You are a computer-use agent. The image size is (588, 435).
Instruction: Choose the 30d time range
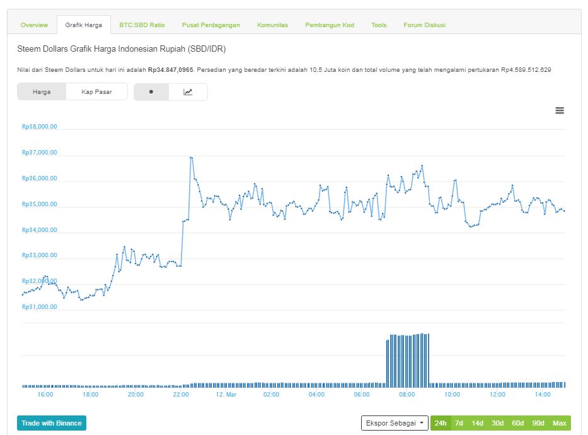point(498,423)
